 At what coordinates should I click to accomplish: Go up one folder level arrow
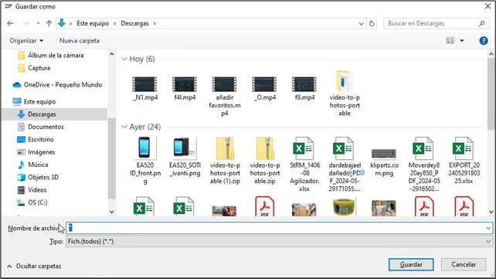coord(49,23)
